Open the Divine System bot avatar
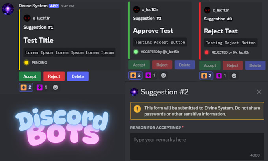This screenshot has height=161, width=268. click(8, 9)
